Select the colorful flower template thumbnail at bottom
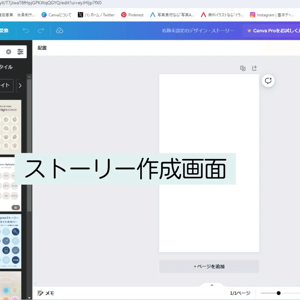The image size is (300, 300). tap(10, 285)
